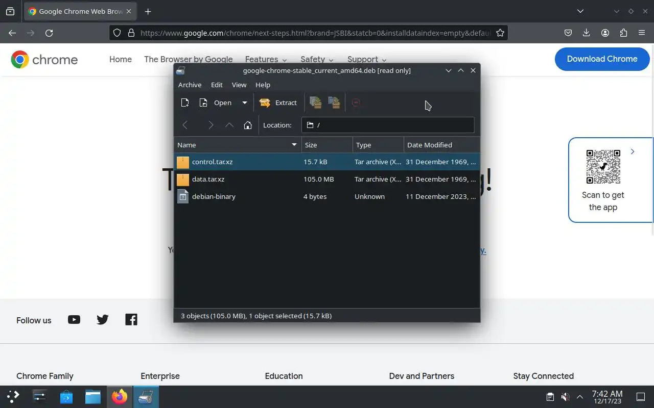Open the Facebook follow icon
This screenshot has width=654, height=408.
131,320
